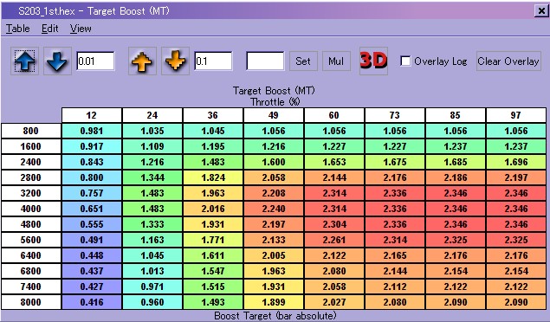The image size is (550, 322).
Task: Open the red 3D view icon
Action: [373, 61]
